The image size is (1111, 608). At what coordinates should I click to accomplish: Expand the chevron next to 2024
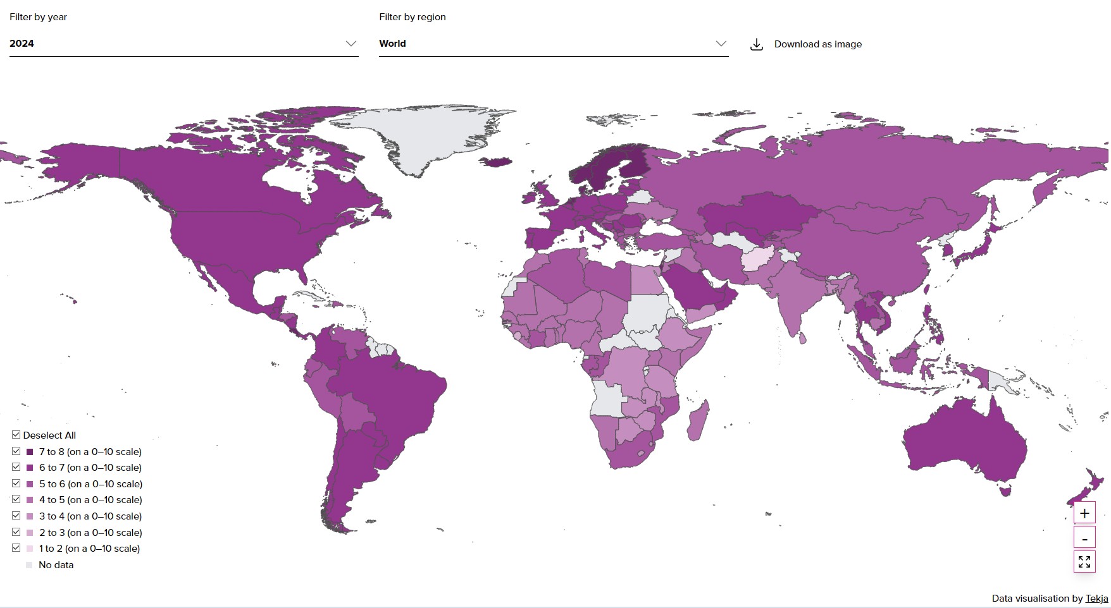coord(351,44)
